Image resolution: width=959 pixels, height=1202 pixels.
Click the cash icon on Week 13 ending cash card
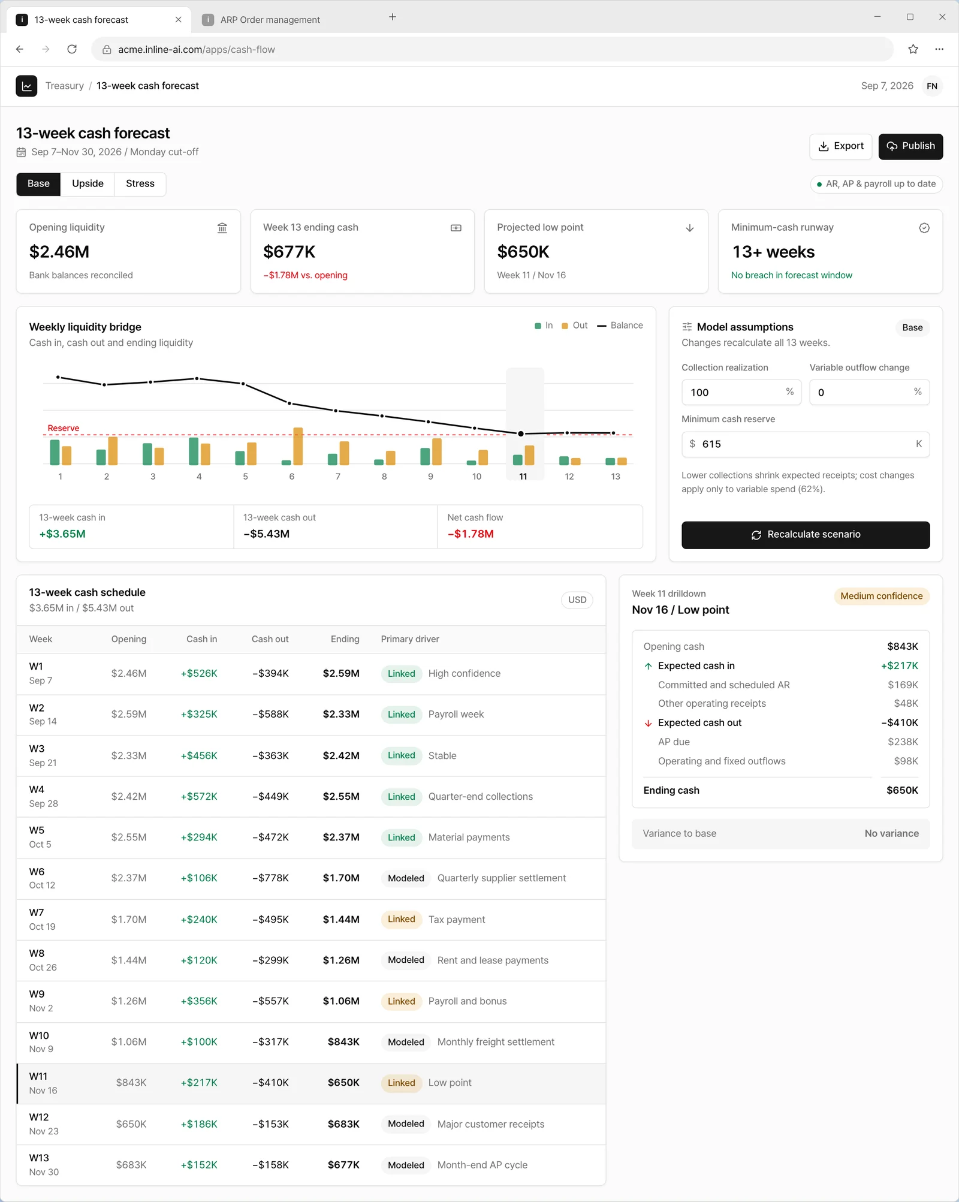[456, 228]
